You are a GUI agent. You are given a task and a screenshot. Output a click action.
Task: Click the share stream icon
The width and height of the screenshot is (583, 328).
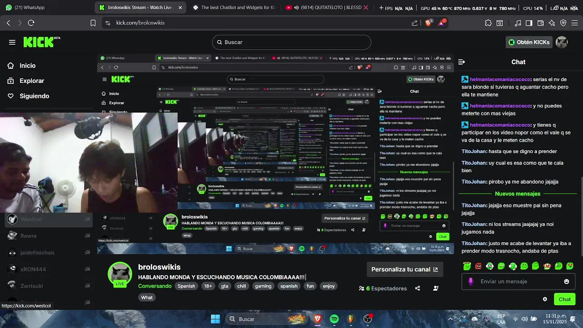tap(417, 288)
